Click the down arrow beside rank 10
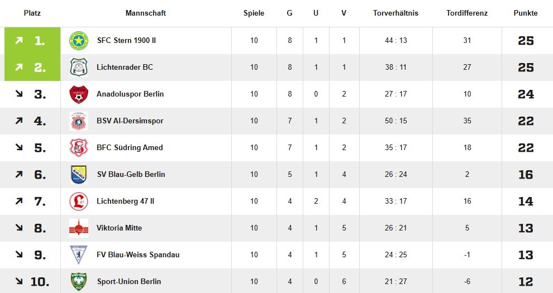This screenshot has width=553, height=293. click(x=19, y=281)
